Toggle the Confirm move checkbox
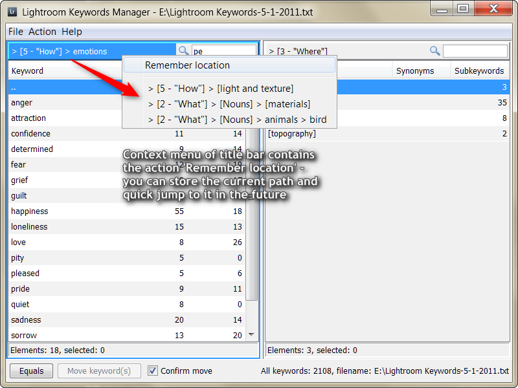The width and height of the screenshot is (518, 388). [x=152, y=371]
